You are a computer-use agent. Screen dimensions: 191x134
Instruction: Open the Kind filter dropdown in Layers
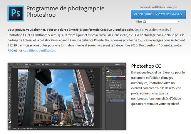point(109,92)
